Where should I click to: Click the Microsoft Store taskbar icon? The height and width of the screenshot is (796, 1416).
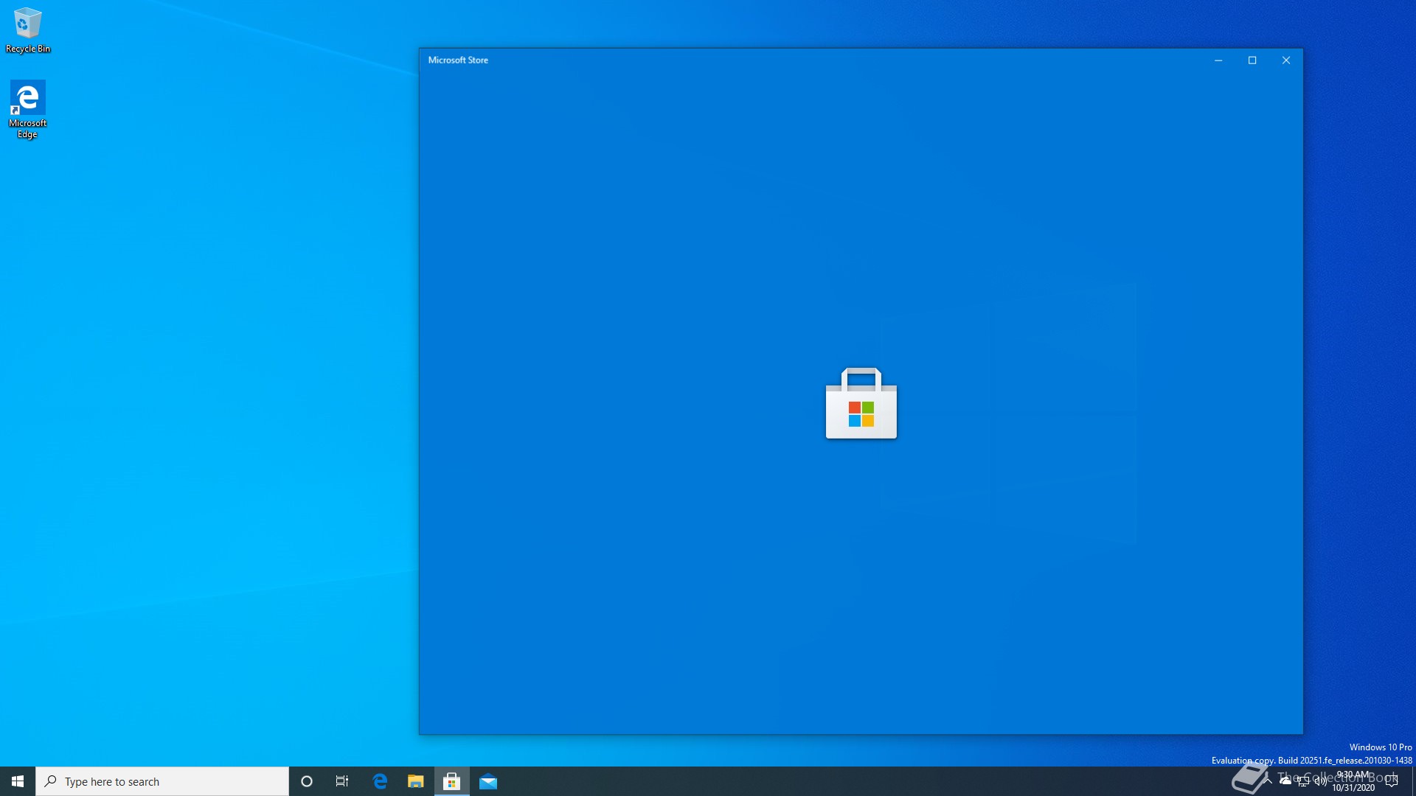tap(452, 781)
